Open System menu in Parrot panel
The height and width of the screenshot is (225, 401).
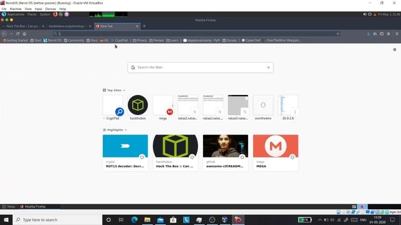45,14
